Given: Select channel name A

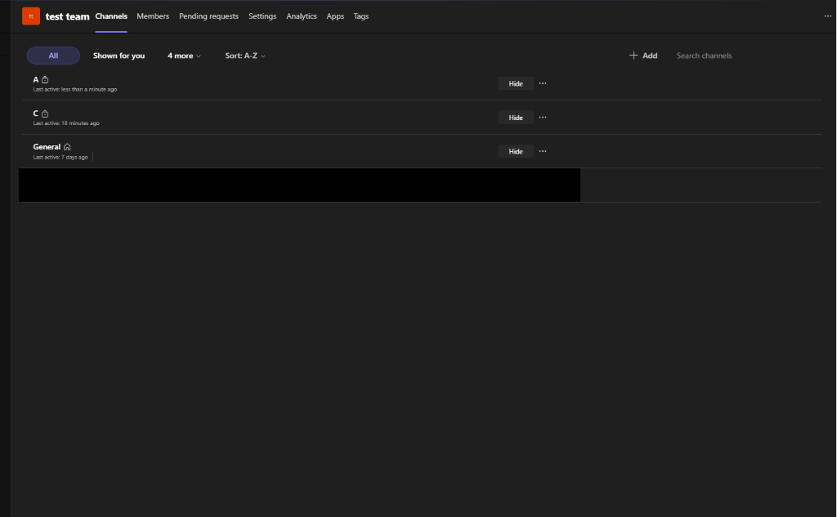Looking at the screenshot, I should point(36,79).
